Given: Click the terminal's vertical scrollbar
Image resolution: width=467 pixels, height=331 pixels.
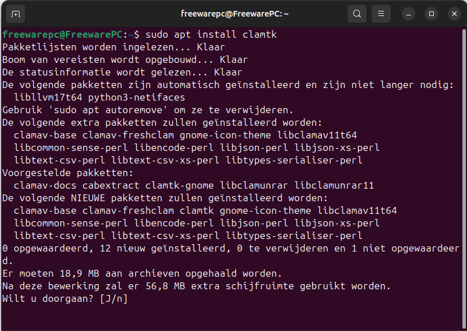Looking at the screenshot, I should pyautogui.click(x=464, y=172).
